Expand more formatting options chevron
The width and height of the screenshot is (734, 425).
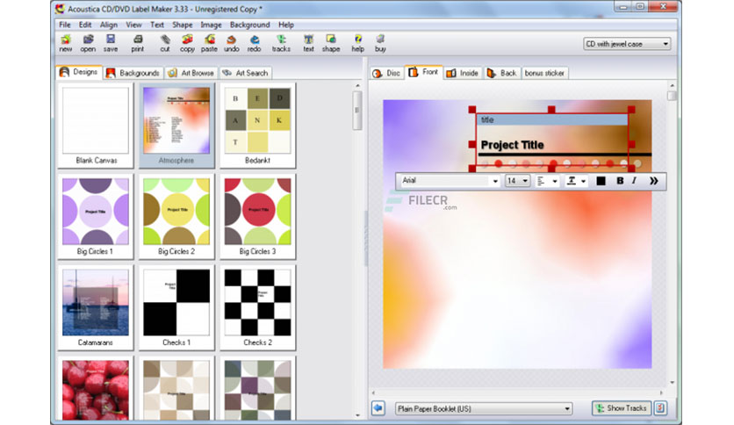(653, 181)
